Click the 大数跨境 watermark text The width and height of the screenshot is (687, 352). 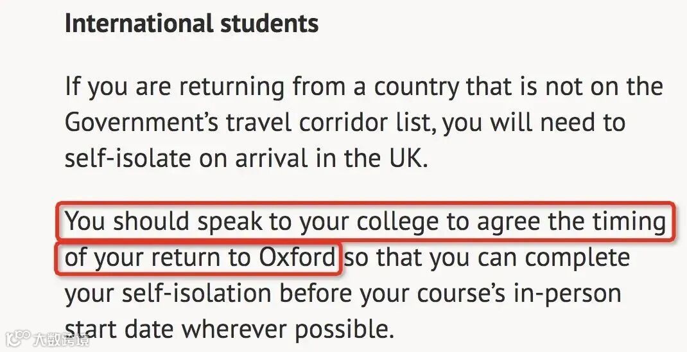(x=60, y=339)
